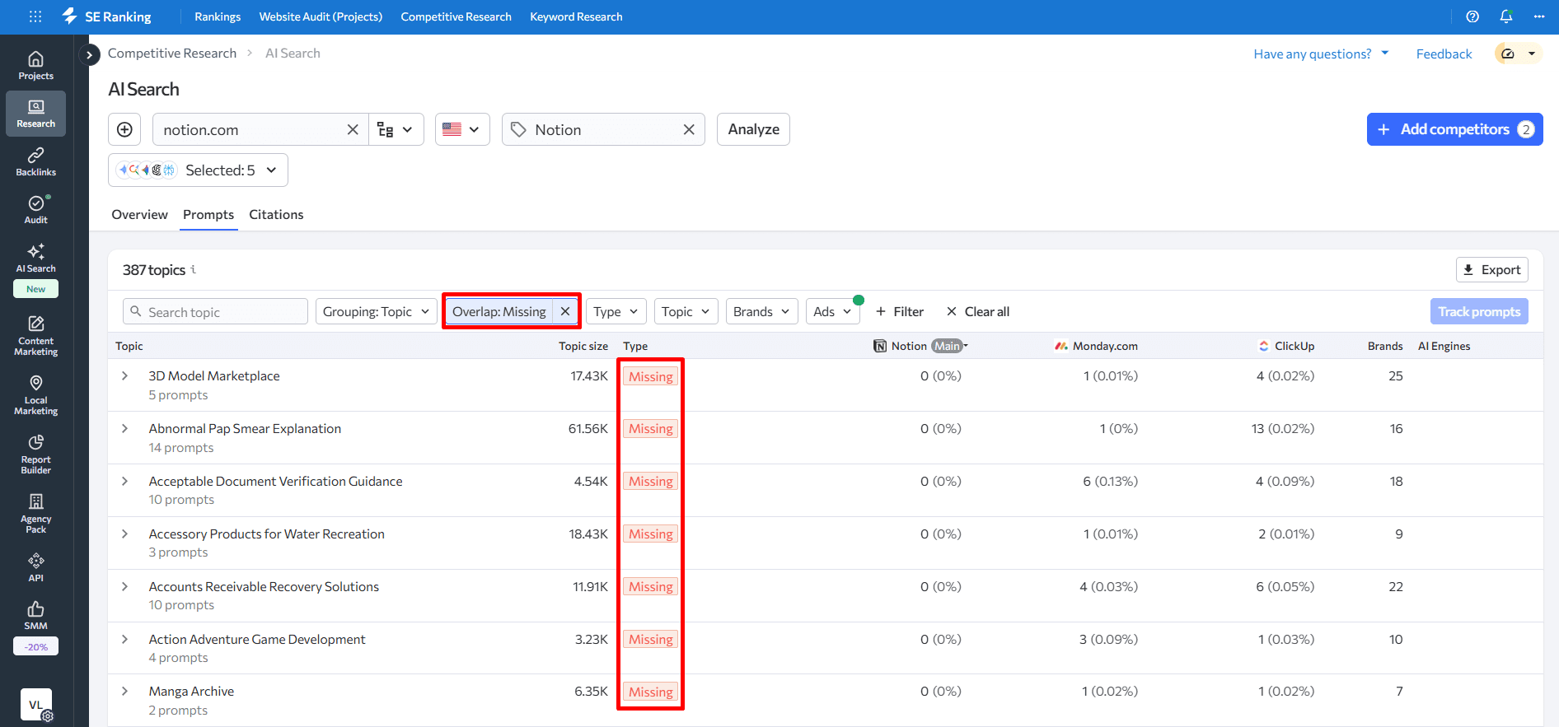Open SMM in the sidebar
Screen dimensions: 1559x727
[x=35, y=616]
